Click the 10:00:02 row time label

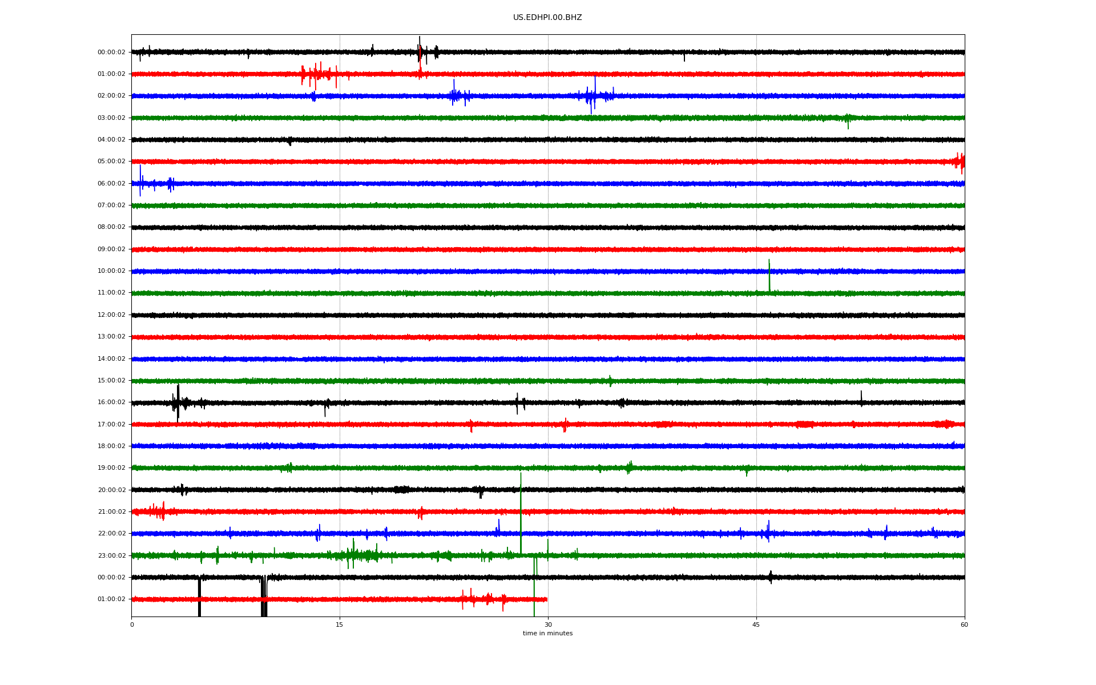click(x=111, y=271)
